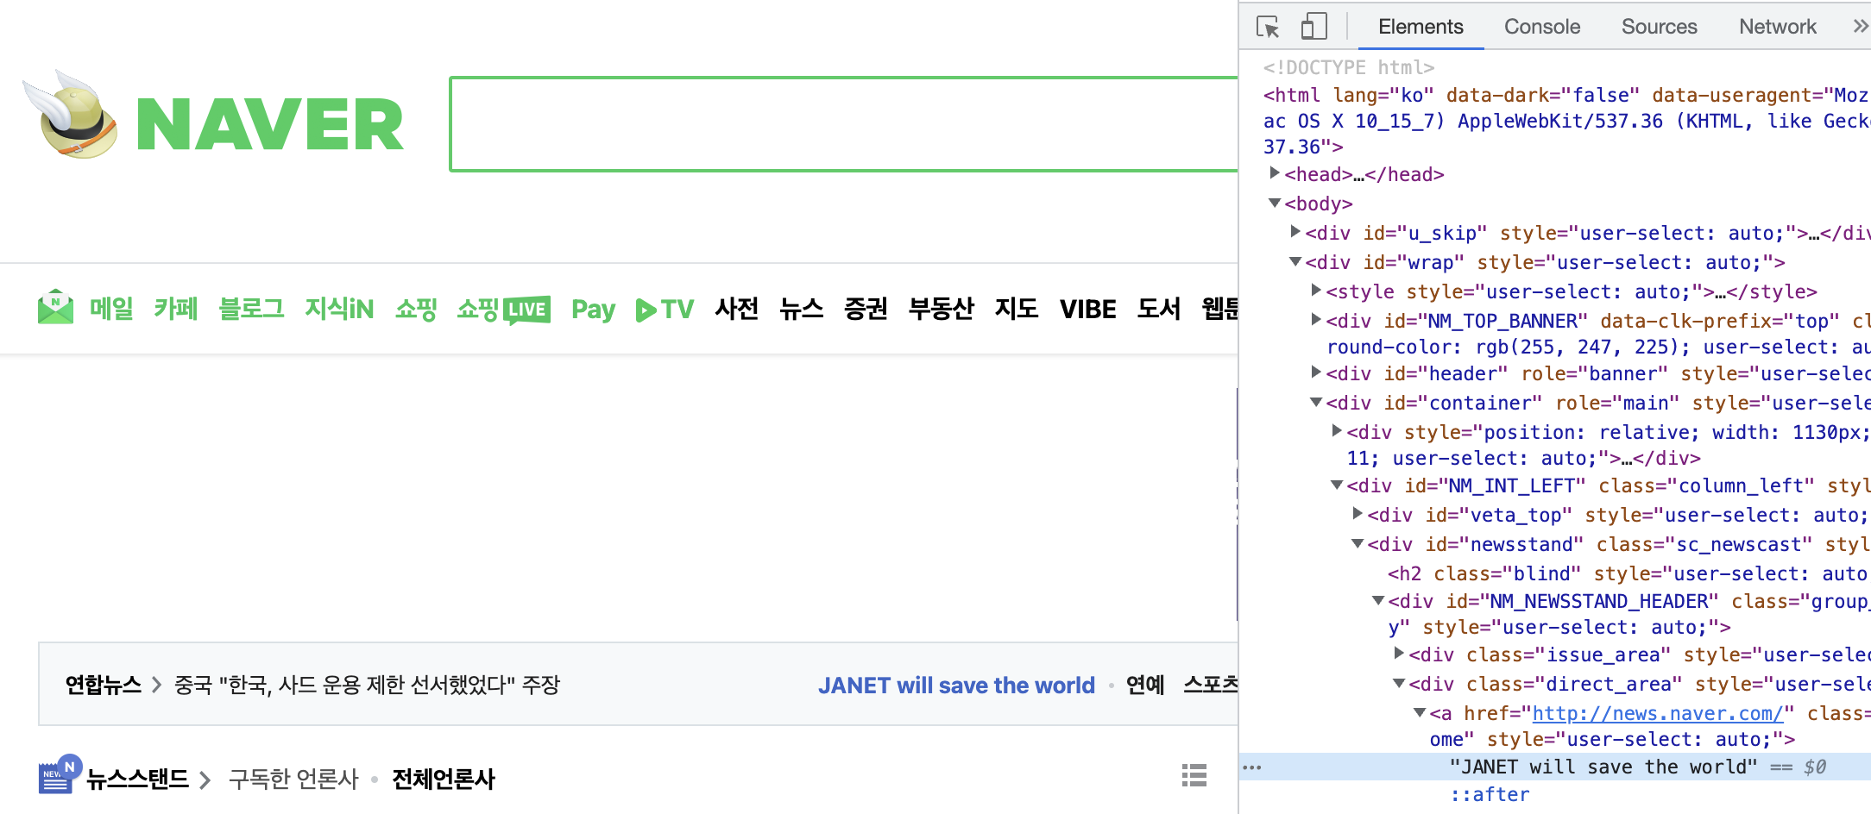Select the h2 class blind row
Viewport: 1871px width, 814px height.
tap(1628, 573)
